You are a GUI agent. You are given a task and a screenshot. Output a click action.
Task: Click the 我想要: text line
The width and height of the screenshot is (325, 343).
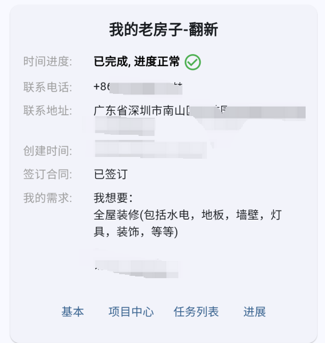[113, 198]
